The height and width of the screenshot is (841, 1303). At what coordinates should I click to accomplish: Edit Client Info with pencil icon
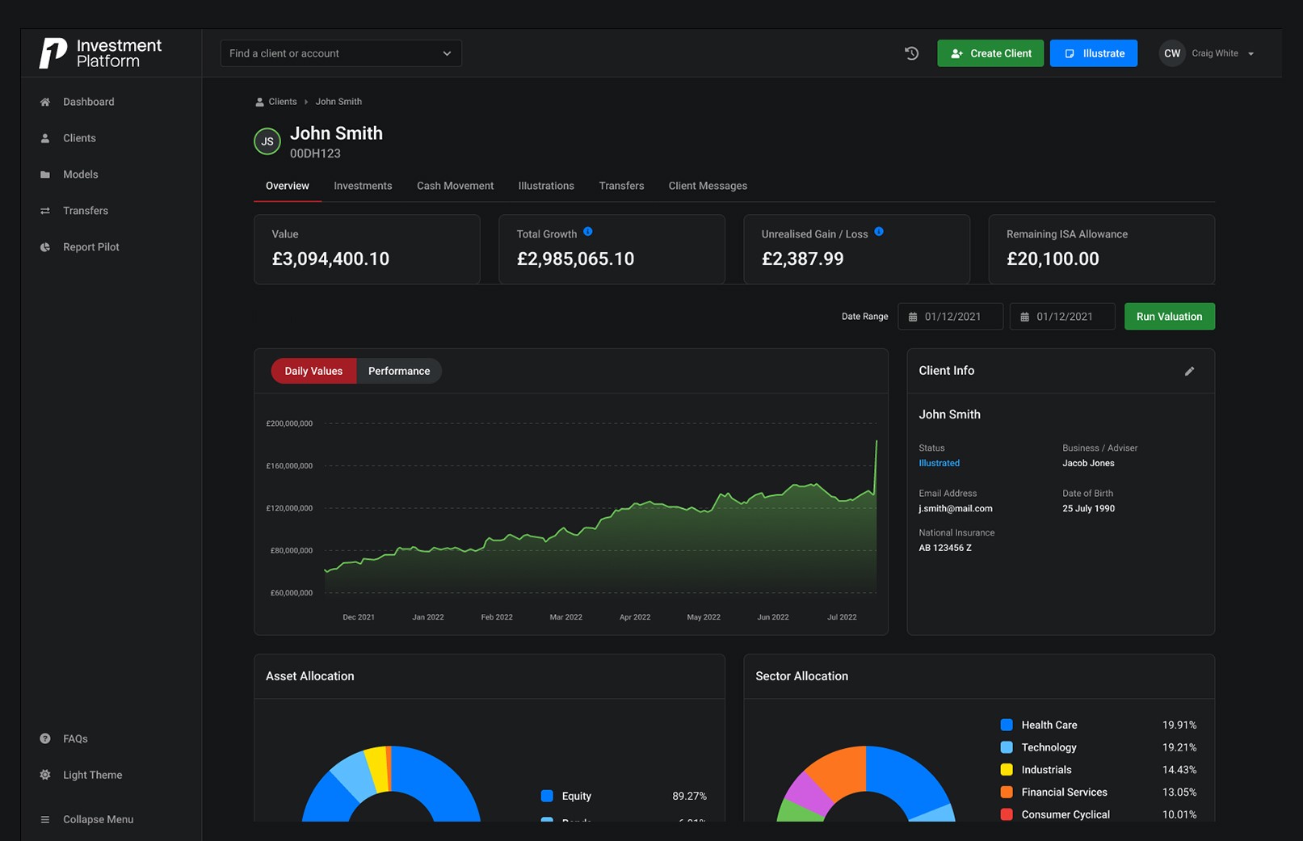[x=1189, y=372]
